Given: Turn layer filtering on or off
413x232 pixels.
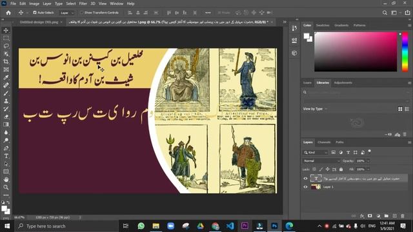Looking at the screenshot, I should (370, 151).
